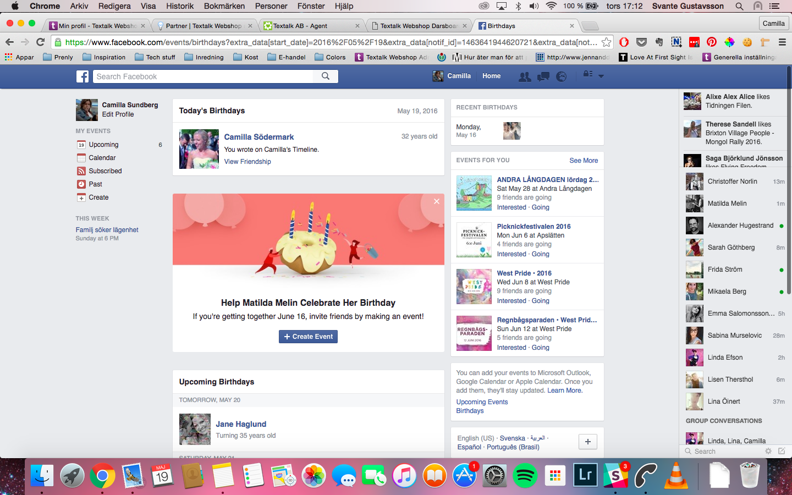
Task: Open Facebook messages icon in header
Action: (x=543, y=76)
